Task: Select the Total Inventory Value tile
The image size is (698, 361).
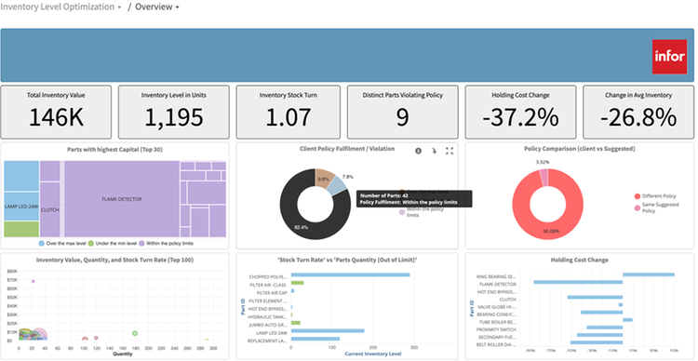Action: click(x=56, y=113)
